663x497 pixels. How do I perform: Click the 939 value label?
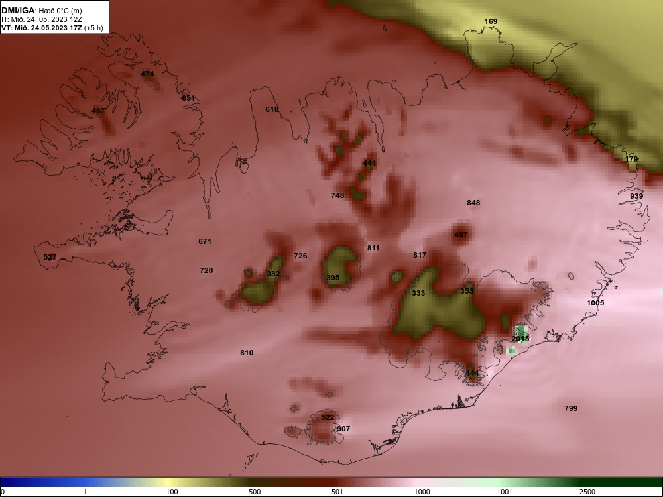pos(636,196)
